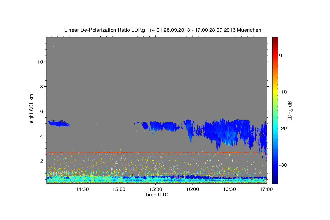This screenshot has width=330, height=220.
Task: Click the 15:00 time tick label
Action: tap(119, 189)
